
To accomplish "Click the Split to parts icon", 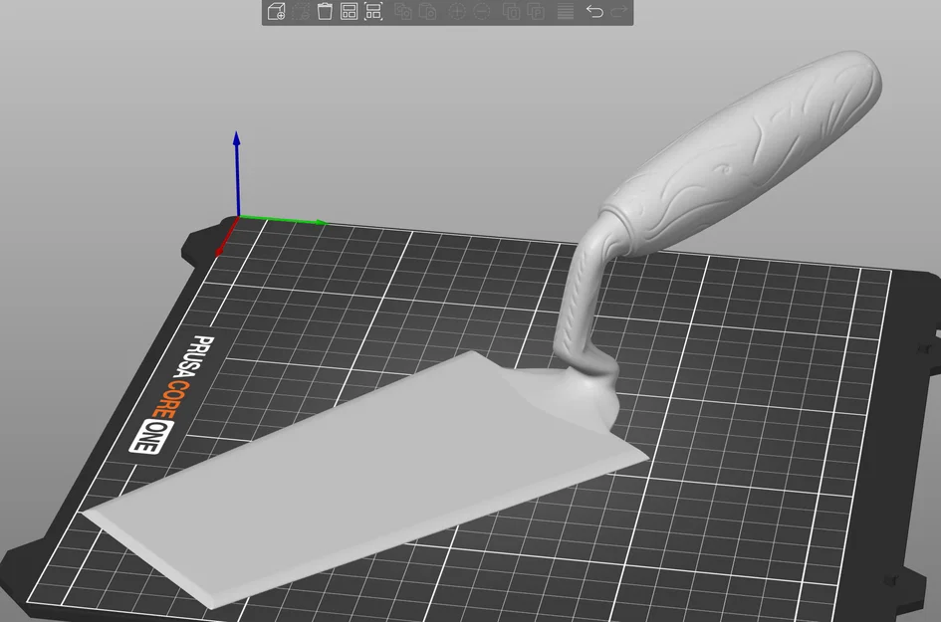I will pyautogui.click(x=536, y=11).
